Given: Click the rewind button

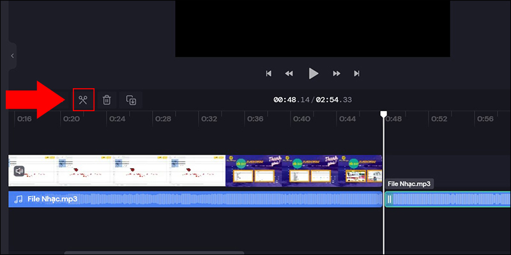Looking at the screenshot, I should tap(289, 73).
